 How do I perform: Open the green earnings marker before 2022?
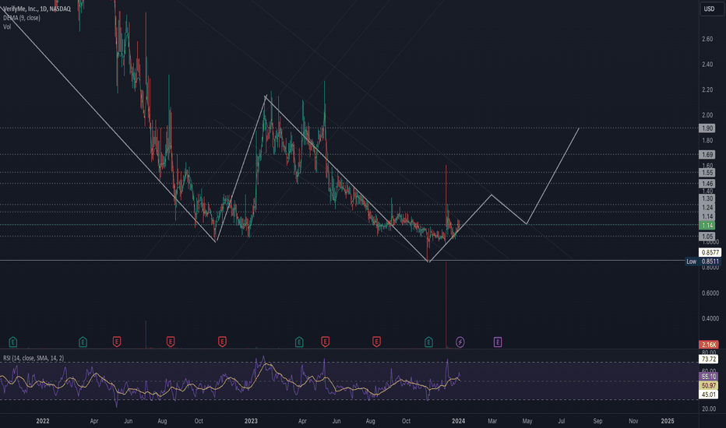pos(13,342)
